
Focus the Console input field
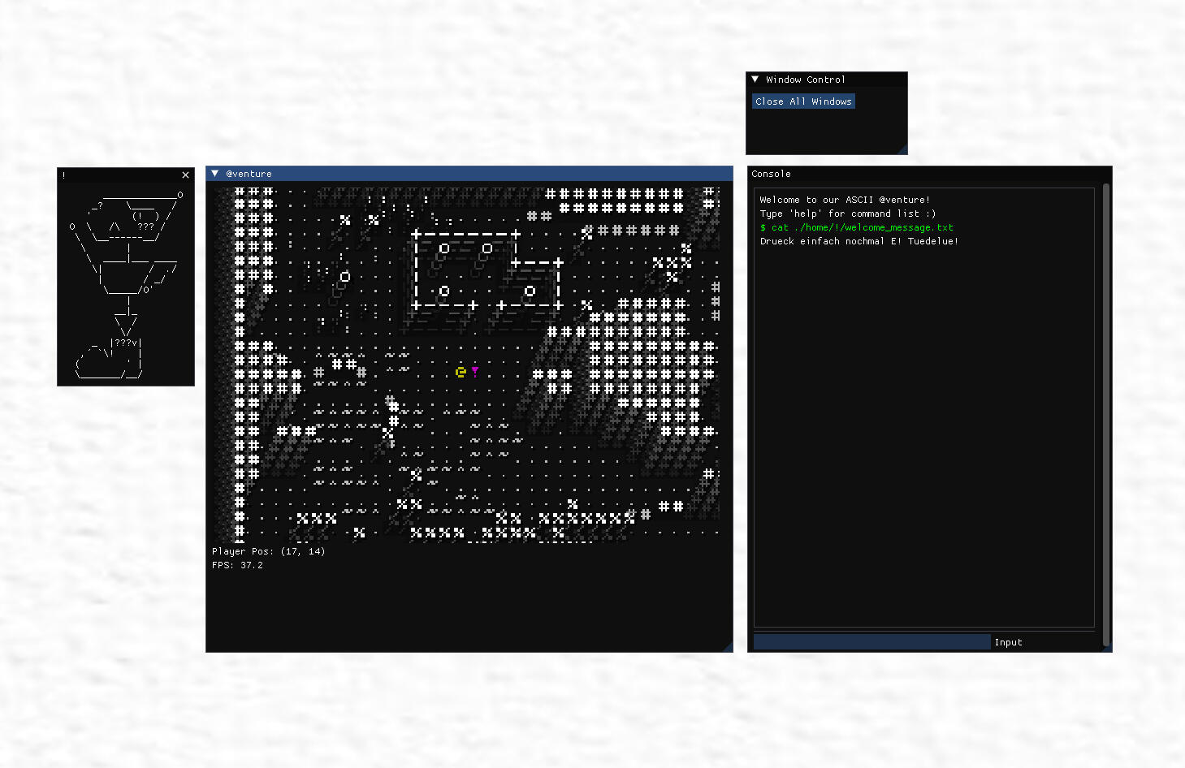[x=871, y=642]
